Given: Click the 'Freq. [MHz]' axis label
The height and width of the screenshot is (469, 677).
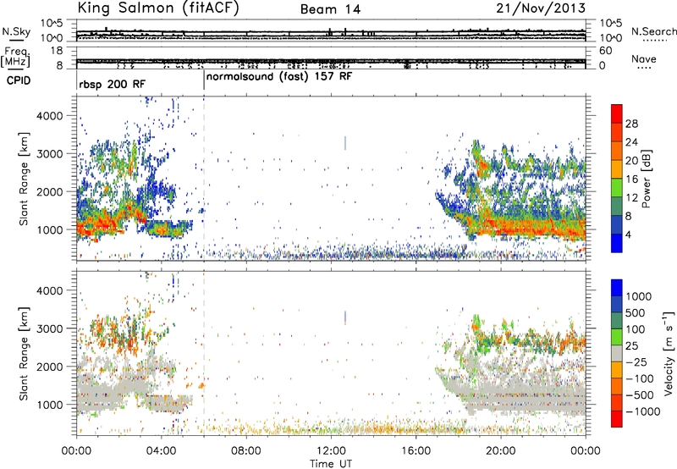Looking at the screenshot, I should pos(15,57).
